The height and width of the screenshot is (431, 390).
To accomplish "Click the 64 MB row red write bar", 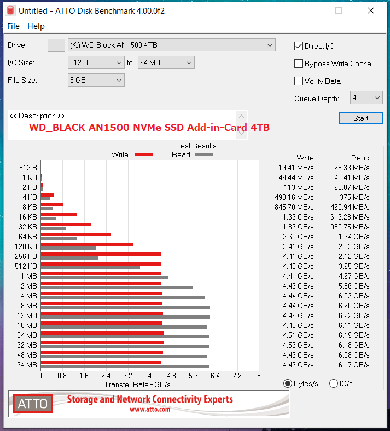I will tap(101, 363).
